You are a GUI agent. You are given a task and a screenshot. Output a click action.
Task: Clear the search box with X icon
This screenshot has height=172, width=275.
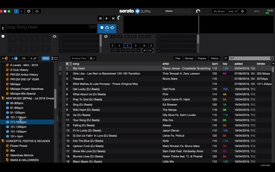tap(272, 58)
